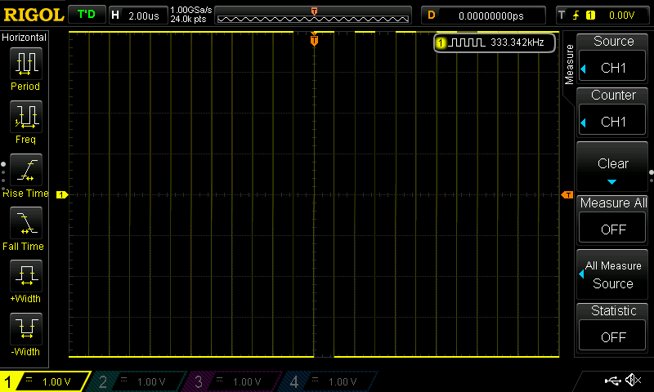This screenshot has width=654, height=392.
Task: Choose the Rise Time measurement icon
Action: 25,169
